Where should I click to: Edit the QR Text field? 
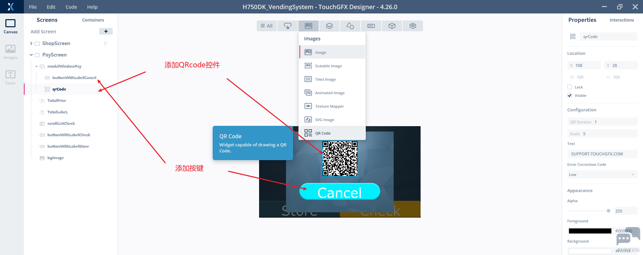pos(602,154)
